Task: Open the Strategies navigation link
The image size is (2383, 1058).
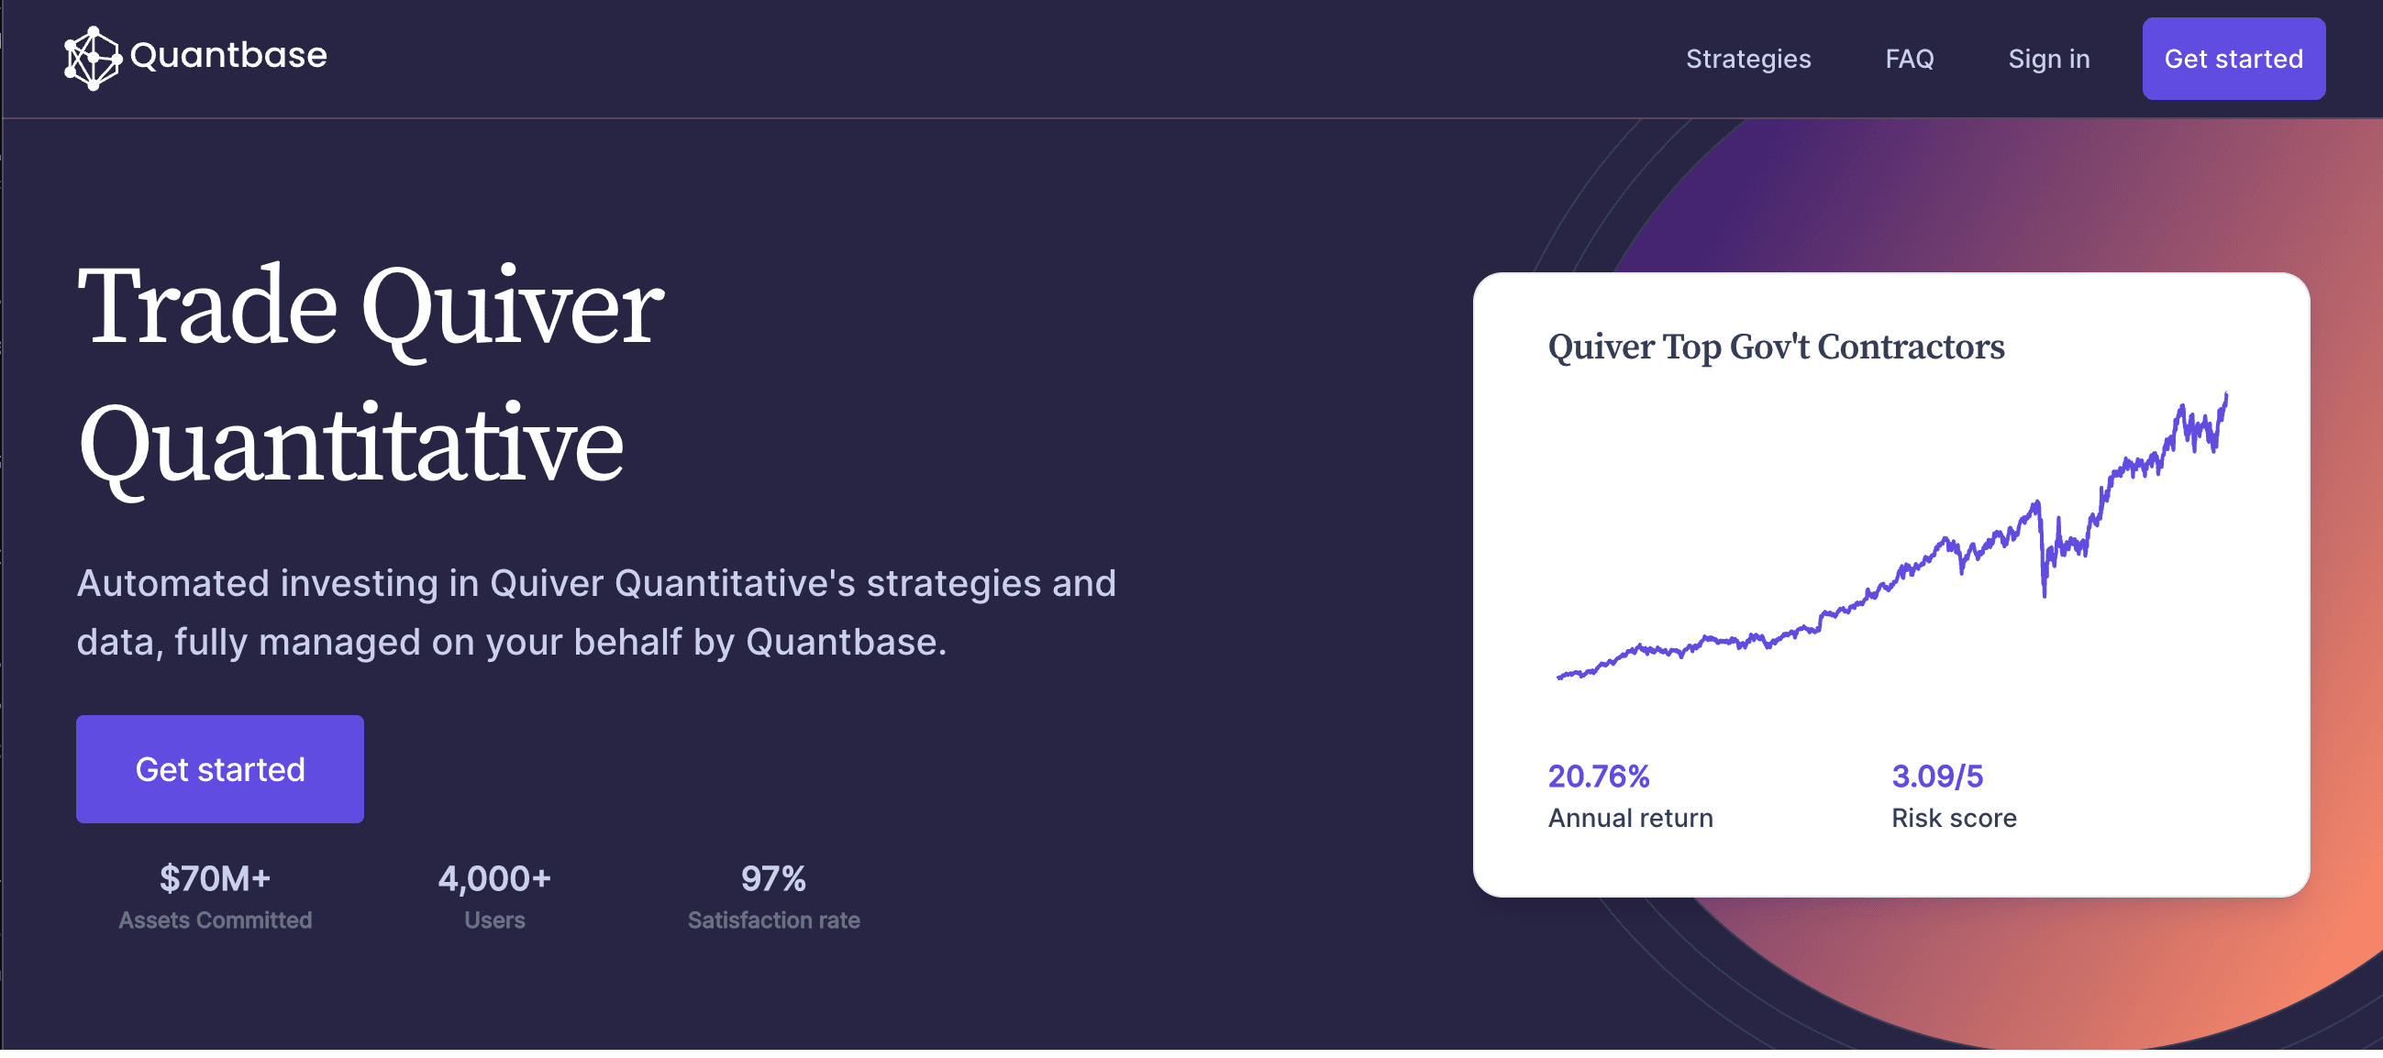Action: coord(1747,60)
